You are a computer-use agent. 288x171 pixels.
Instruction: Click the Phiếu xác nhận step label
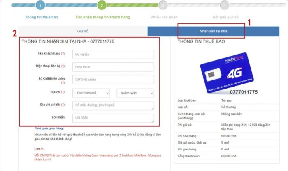tap(164, 17)
